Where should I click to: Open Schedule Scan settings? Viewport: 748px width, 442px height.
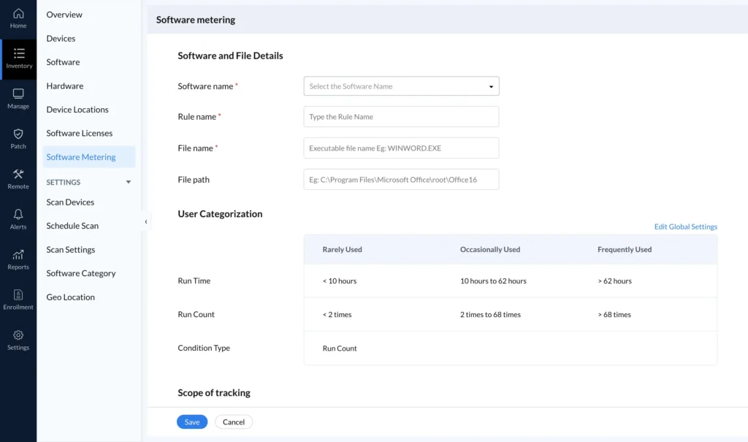[x=72, y=226]
